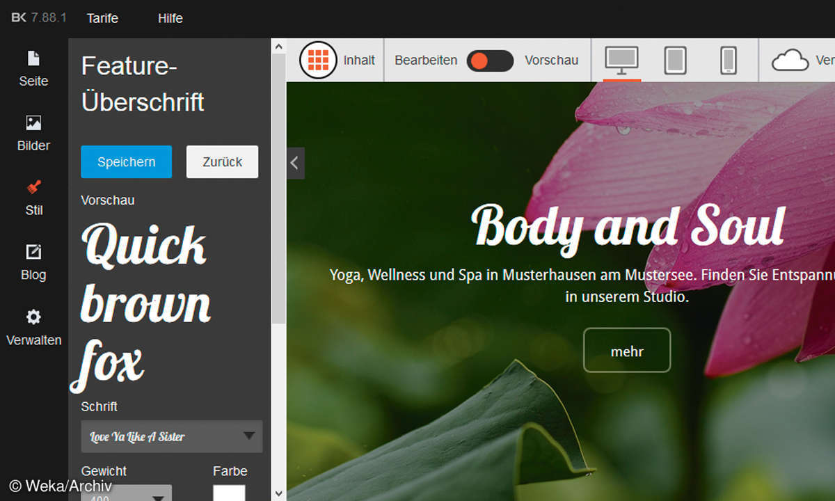835x501 pixels.
Task: Open the Verwalten gear settings
Action: click(33, 317)
